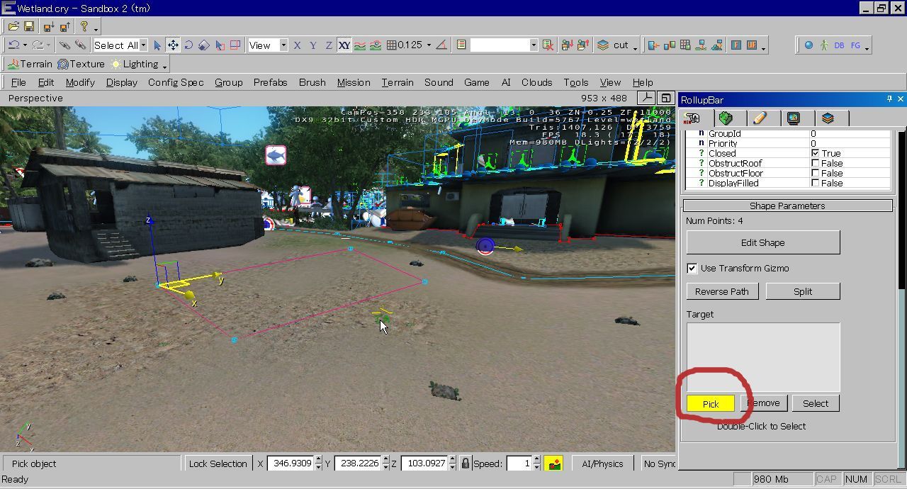907x489 pixels.
Task: Activate the Move tool
Action: pos(173,45)
